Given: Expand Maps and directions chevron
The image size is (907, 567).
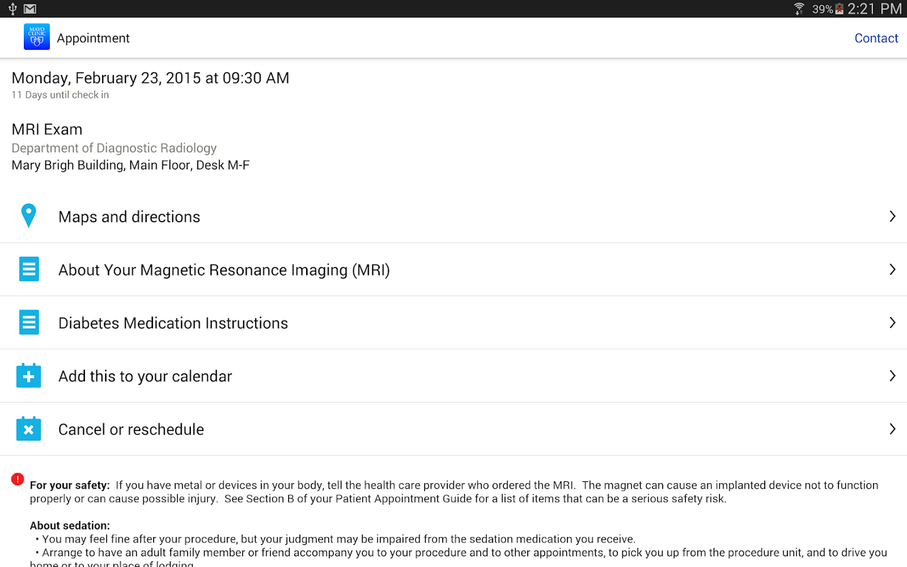Looking at the screenshot, I should pos(892,216).
